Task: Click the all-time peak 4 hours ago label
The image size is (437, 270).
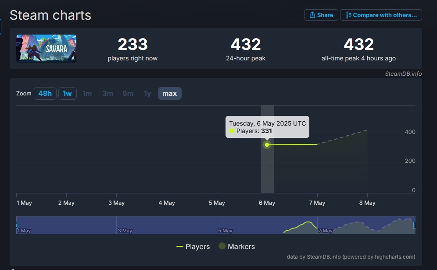Action: click(x=358, y=58)
